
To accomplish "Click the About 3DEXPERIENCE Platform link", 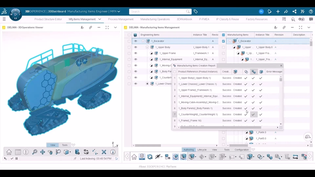I will [157, 167].
